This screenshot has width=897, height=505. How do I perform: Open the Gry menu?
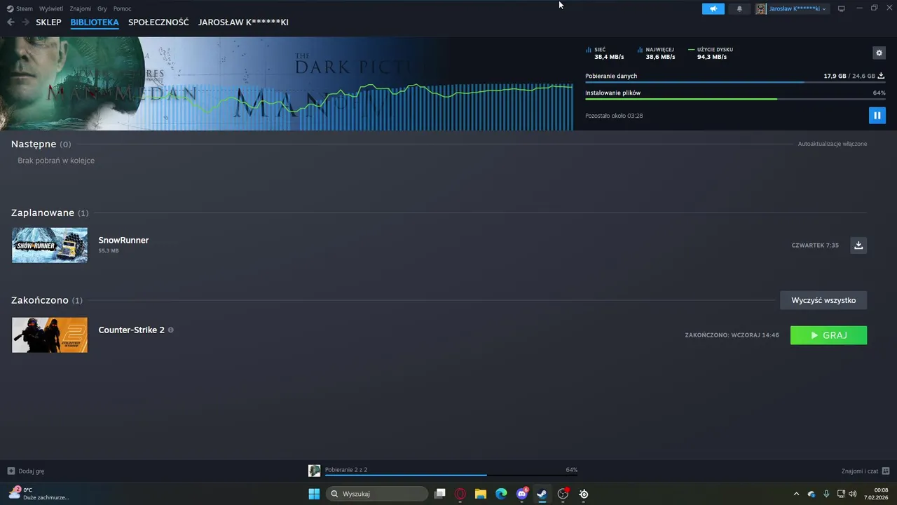click(102, 8)
